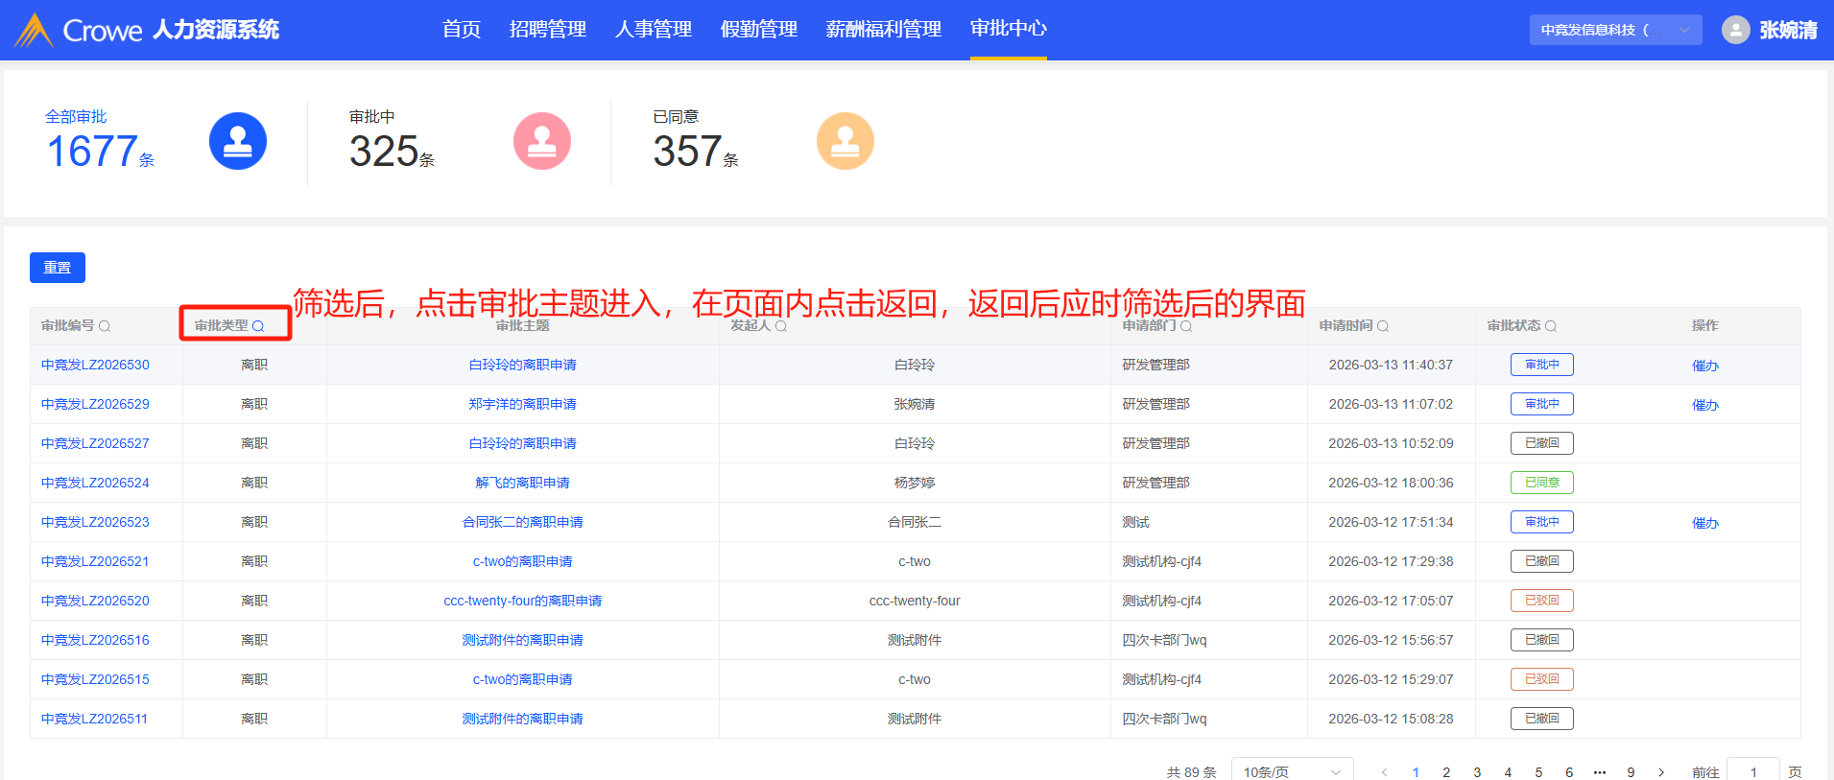Click 已撤回 status tag of 中竞发LZ2026527
This screenshot has height=780, width=1834.
[x=1542, y=443]
